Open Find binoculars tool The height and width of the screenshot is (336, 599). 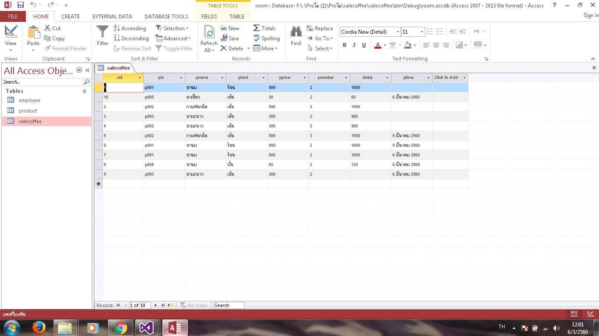coord(296,31)
